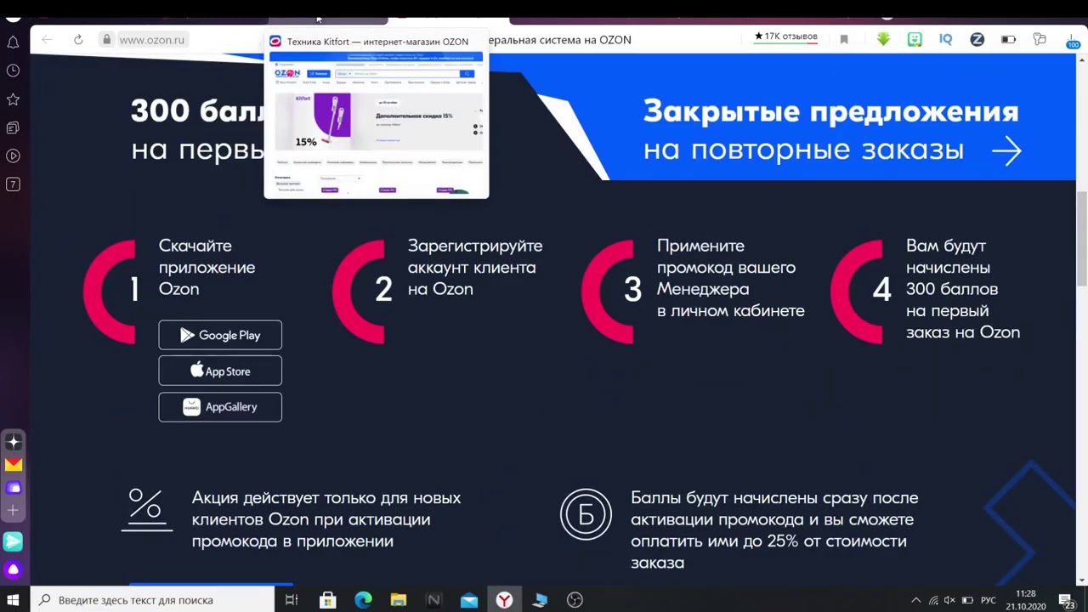
Task: Click the percent sign promo icon
Action: point(145,508)
